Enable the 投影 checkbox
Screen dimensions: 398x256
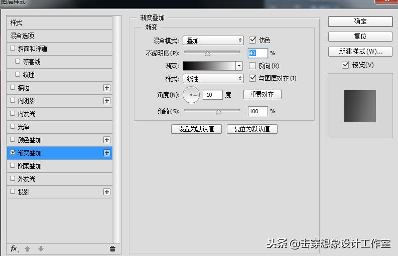pyautogui.click(x=13, y=191)
